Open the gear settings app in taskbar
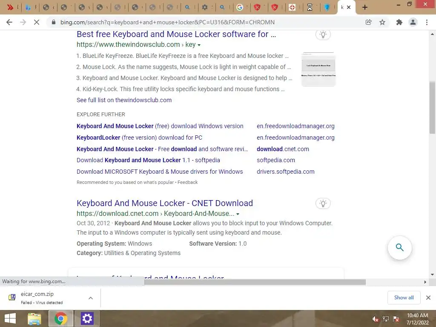Viewport: 436px width, 327px height. [87, 318]
